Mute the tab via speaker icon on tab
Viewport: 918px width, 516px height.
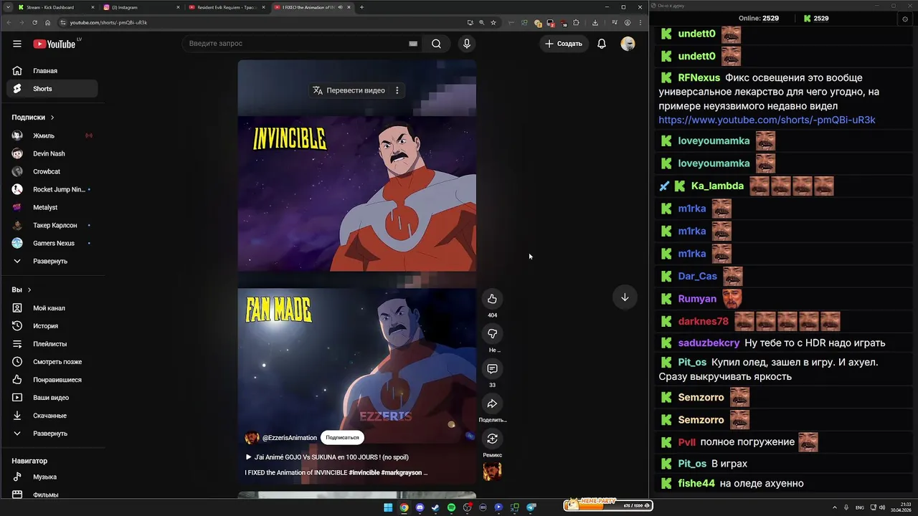[x=341, y=7]
